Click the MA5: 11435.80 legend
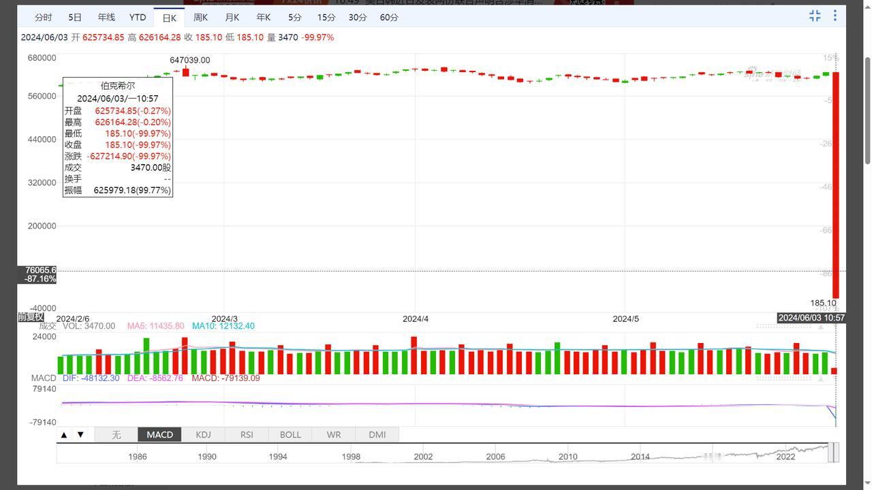 pyautogui.click(x=155, y=326)
